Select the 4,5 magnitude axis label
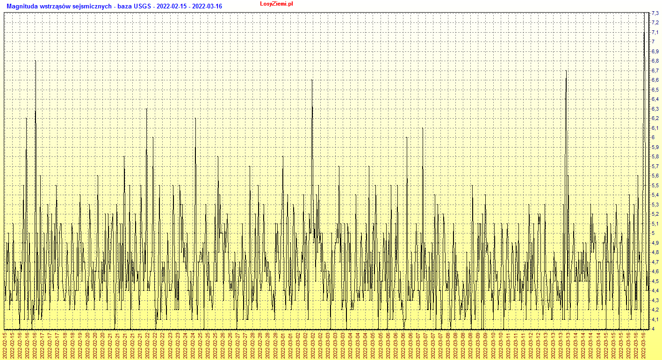 coord(655,281)
